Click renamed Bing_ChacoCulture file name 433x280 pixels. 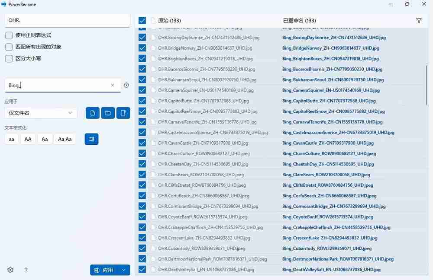(x=329, y=153)
